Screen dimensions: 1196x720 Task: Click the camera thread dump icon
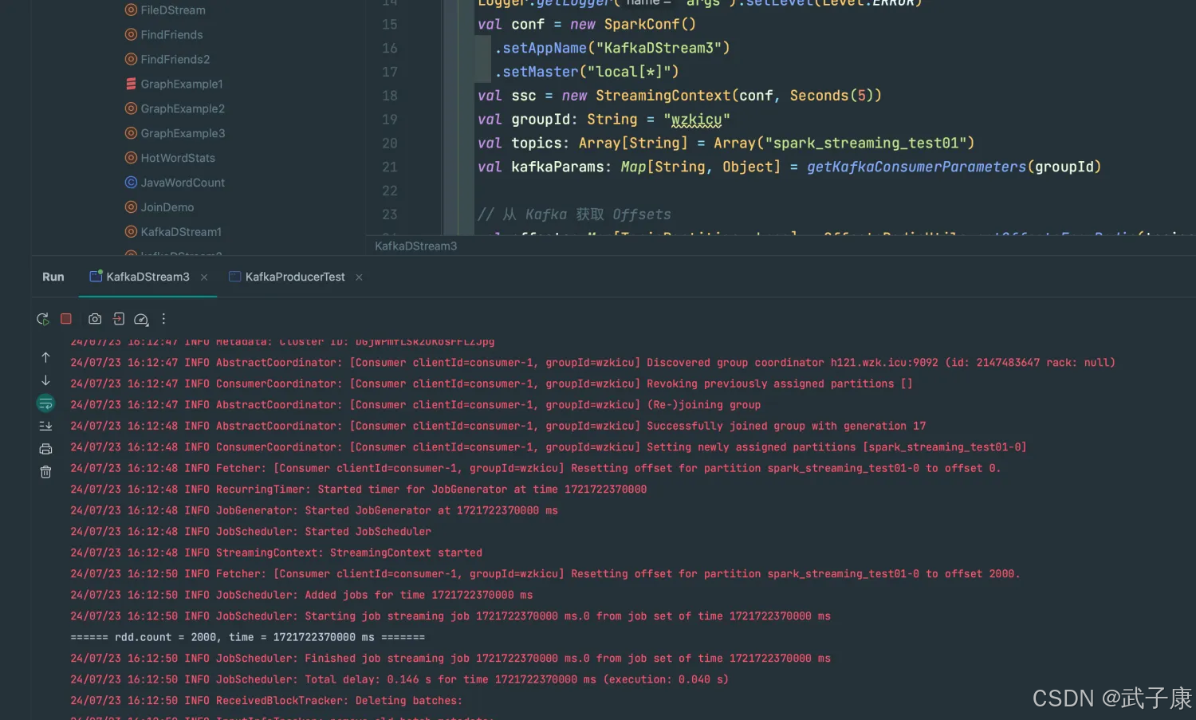[95, 319]
